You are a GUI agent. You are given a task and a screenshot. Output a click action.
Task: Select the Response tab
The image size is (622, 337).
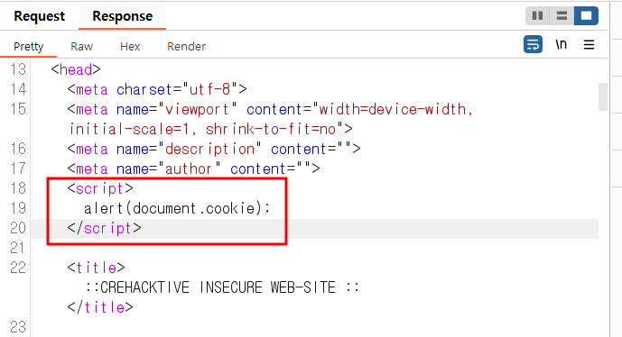[122, 16]
